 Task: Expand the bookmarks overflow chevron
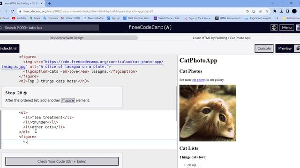coord(277,18)
